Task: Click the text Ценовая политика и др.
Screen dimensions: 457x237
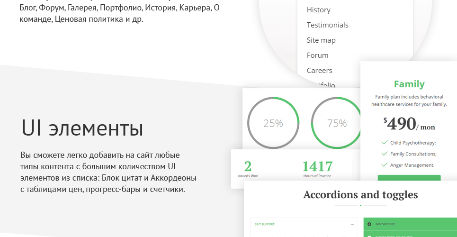Action: pos(99,19)
